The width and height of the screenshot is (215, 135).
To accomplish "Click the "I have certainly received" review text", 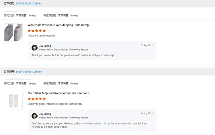I will (x=41, y=36).
